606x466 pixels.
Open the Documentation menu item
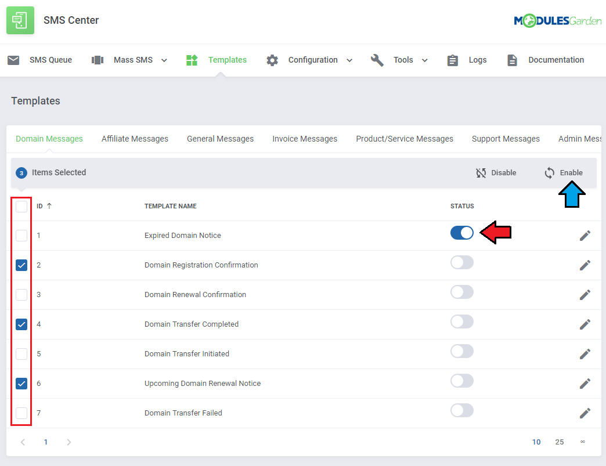tap(556, 60)
